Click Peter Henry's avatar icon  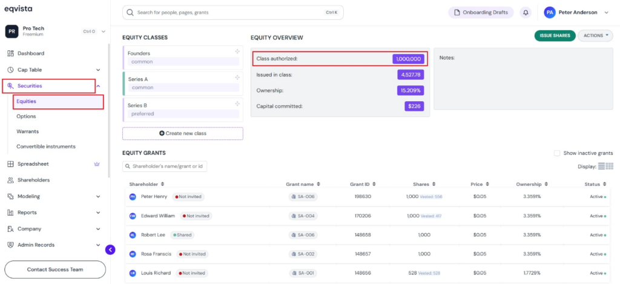click(x=133, y=197)
